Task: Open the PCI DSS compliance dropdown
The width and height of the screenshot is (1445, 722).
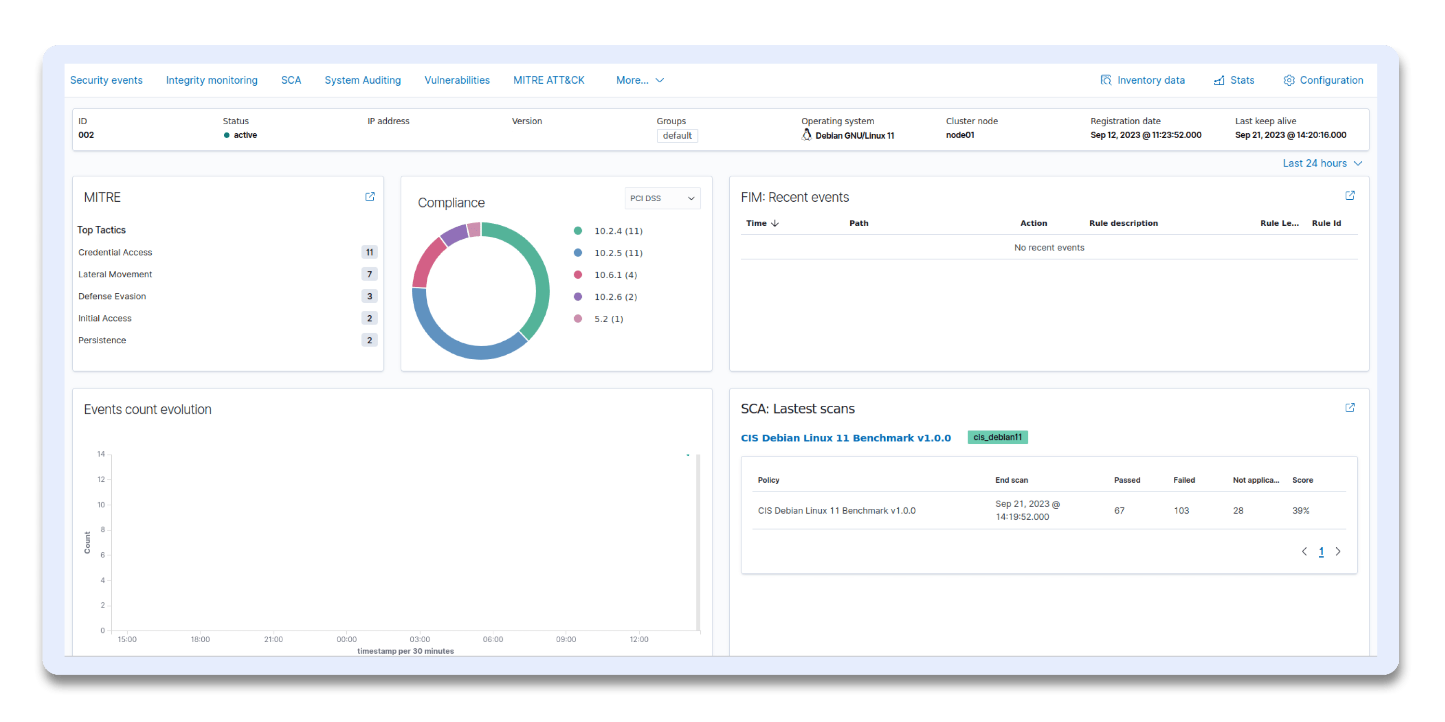Action: coord(662,198)
